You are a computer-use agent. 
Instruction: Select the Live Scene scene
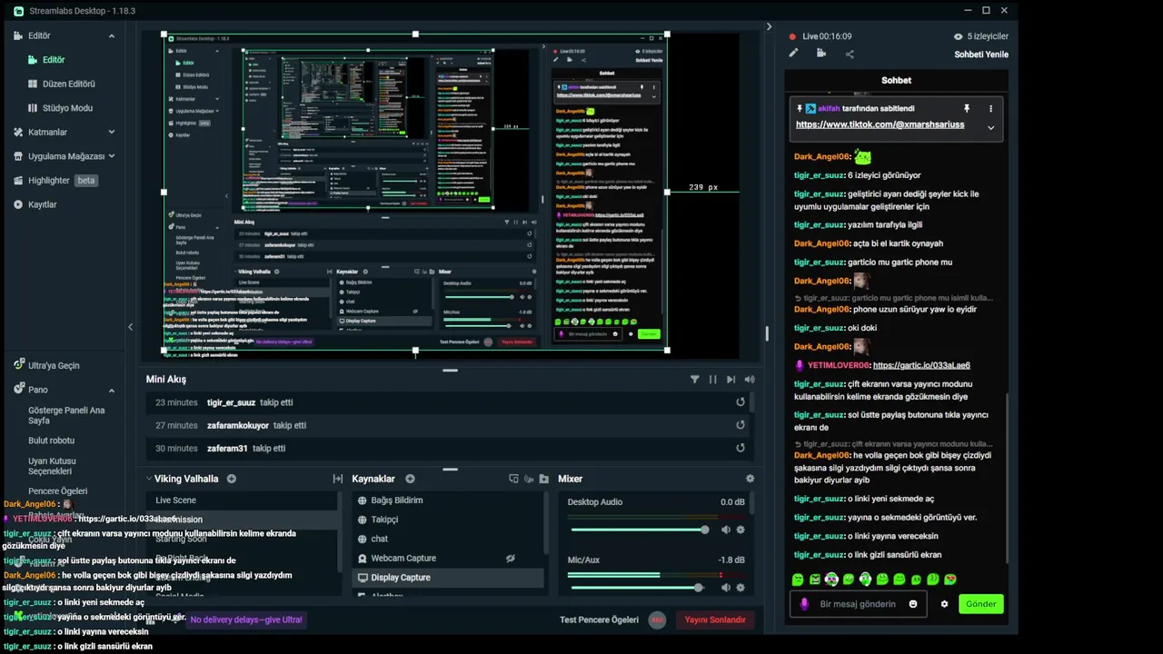243,500
